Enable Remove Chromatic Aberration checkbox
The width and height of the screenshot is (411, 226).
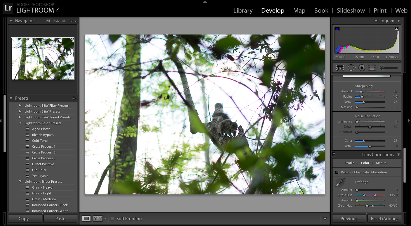tap(337, 172)
